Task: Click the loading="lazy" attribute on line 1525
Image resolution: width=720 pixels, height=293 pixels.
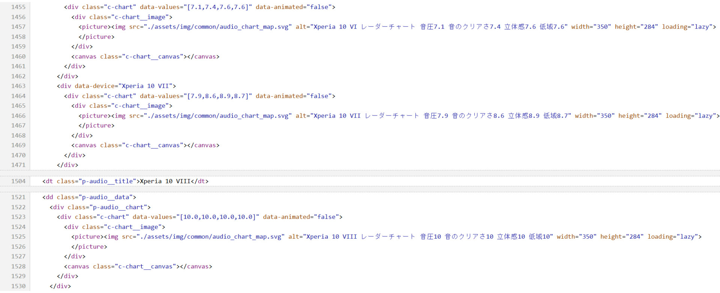Action: [x=673, y=237]
